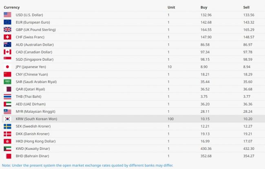
Task: Click the European Euro flag icon
Action: (x=7, y=22)
